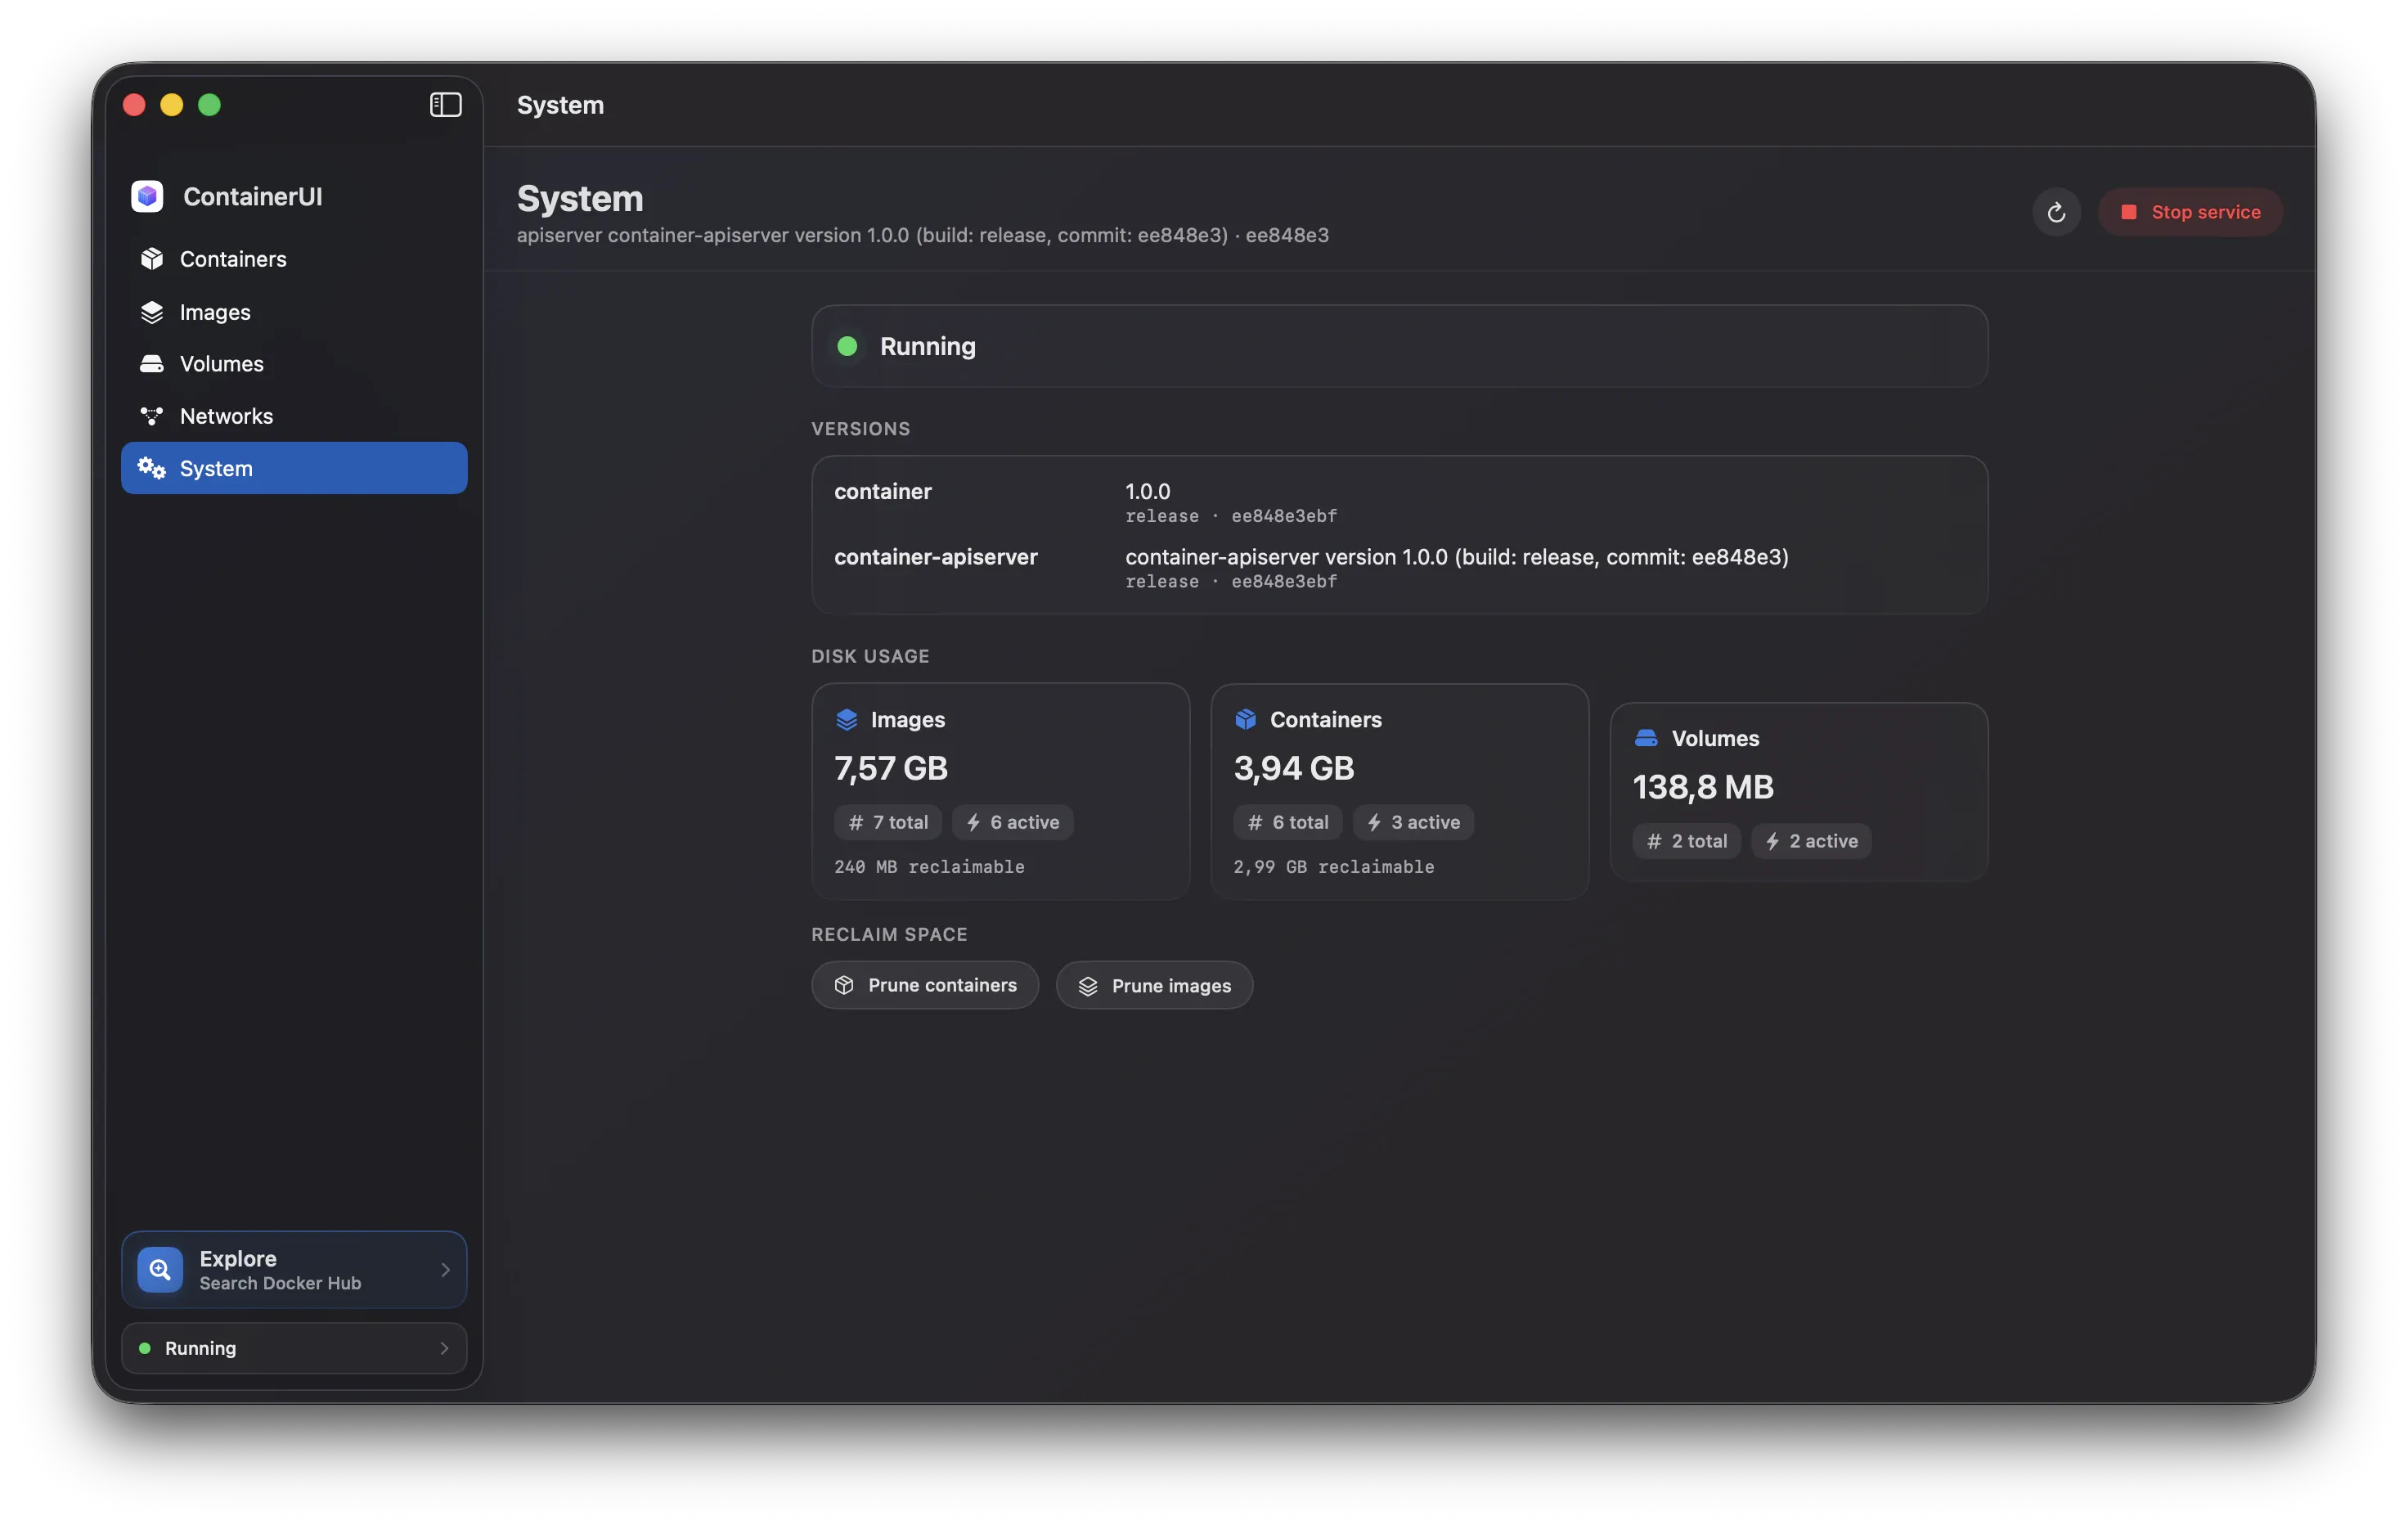Select the System sidebar item
Image resolution: width=2408 pixels, height=1525 pixels.
294,468
